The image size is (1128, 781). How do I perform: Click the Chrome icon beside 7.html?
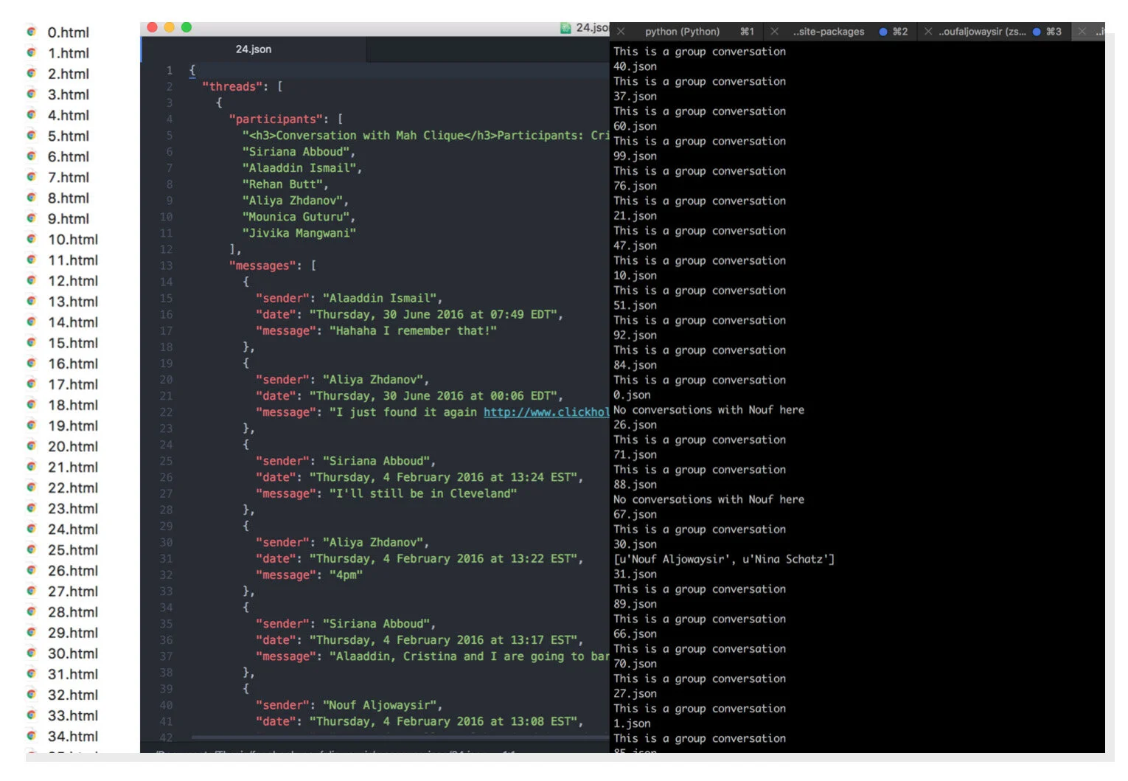click(32, 176)
